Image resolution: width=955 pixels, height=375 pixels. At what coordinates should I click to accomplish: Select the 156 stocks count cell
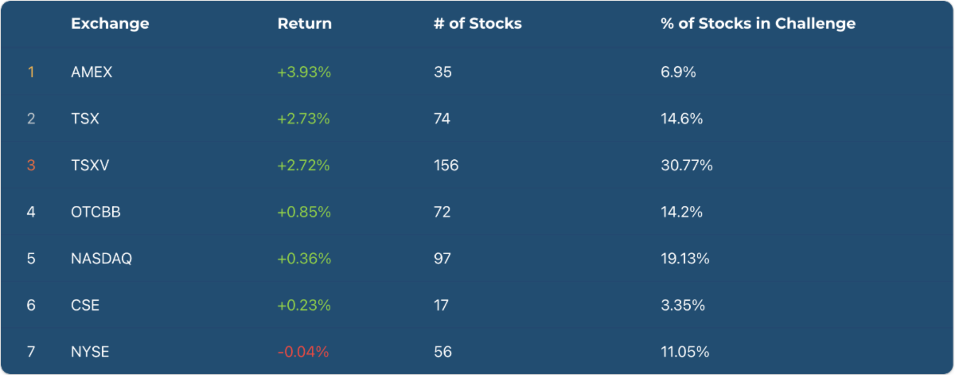click(x=446, y=166)
